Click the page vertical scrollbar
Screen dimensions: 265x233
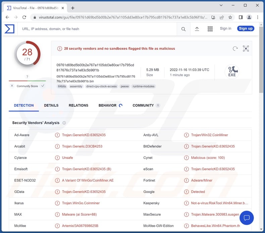[x=261, y=59]
